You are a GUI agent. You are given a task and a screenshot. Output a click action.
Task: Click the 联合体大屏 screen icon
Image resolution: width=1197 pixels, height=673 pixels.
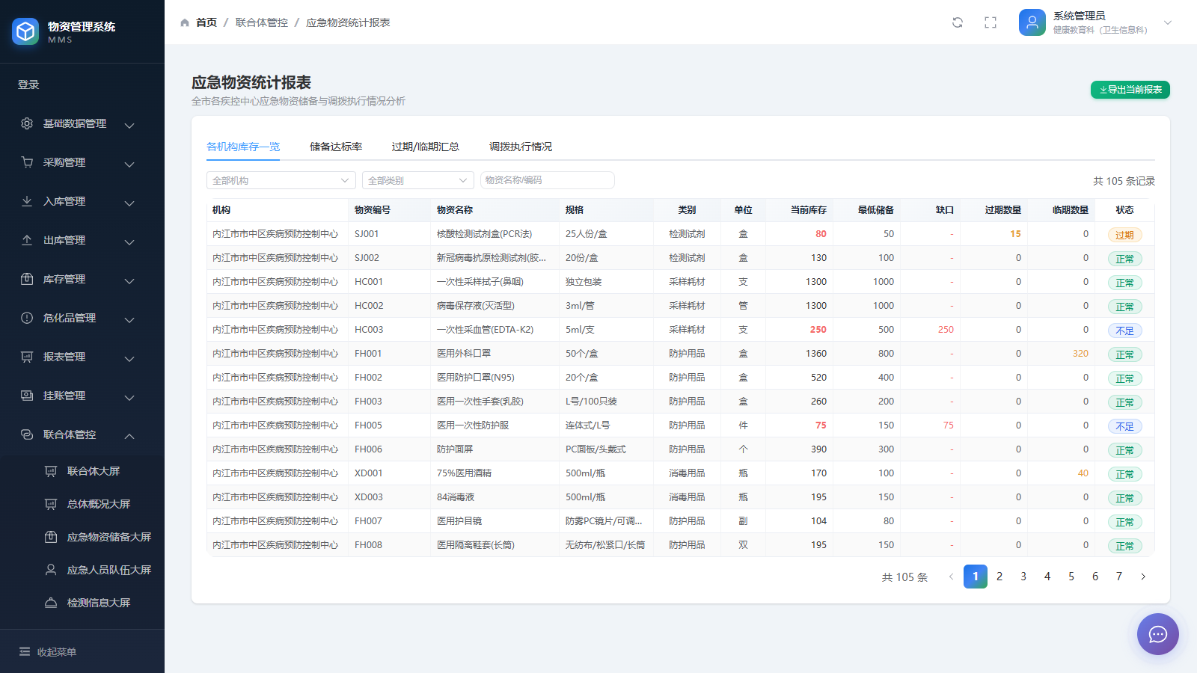pyautogui.click(x=51, y=471)
